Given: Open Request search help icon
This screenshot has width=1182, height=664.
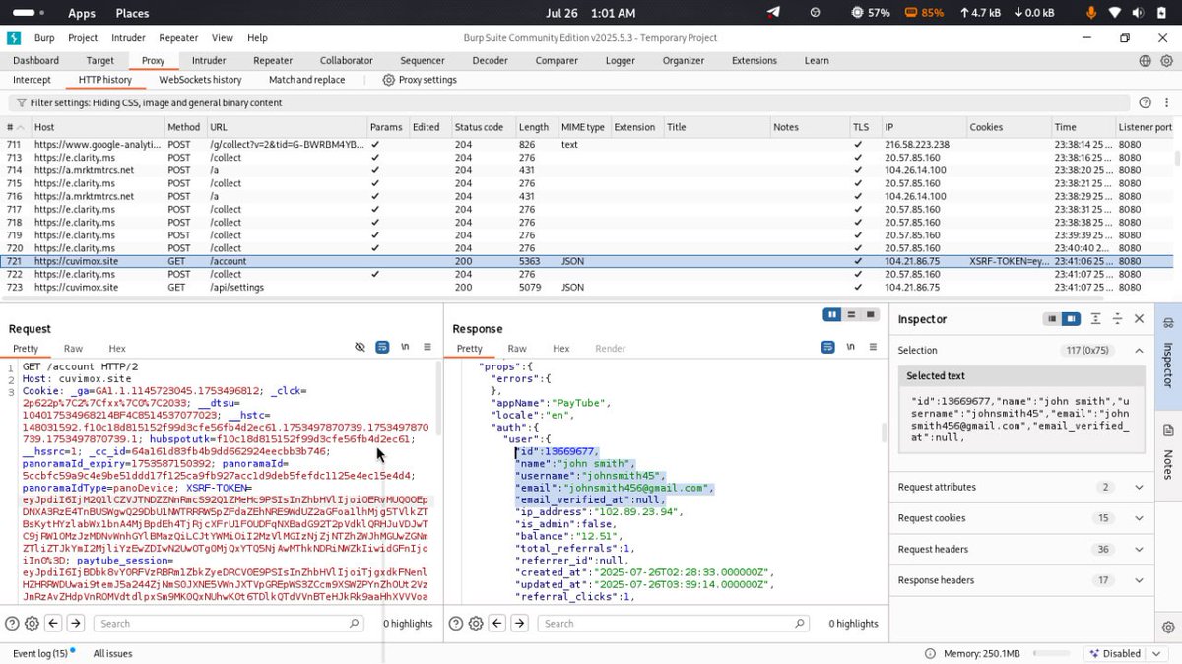Looking at the screenshot, I should coord(12,624).
